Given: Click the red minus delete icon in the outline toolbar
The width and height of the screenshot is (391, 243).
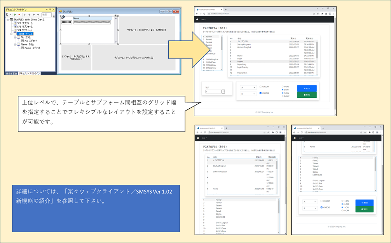Looking at the screenshot, I should coord(19,14).
